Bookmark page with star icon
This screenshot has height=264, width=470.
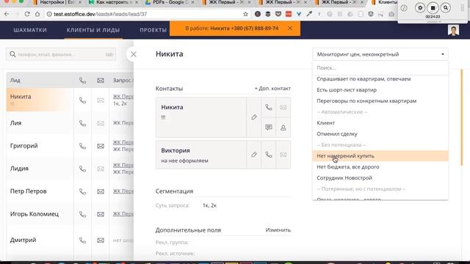[x=245, y=14]
